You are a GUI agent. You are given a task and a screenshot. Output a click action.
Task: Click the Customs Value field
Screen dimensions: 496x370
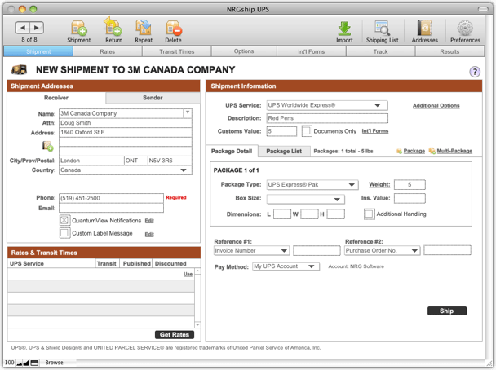coord(281,131)
